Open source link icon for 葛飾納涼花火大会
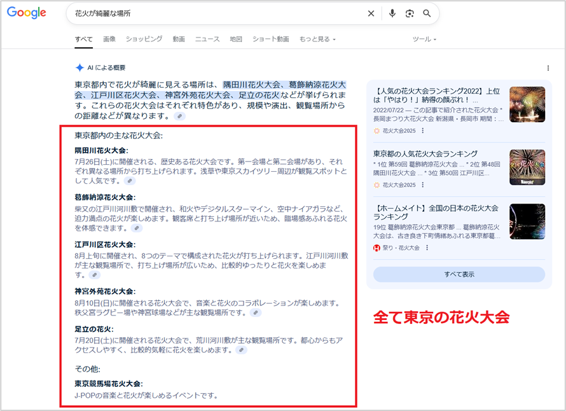Viewport: 566px width, 411px height. 137,228
